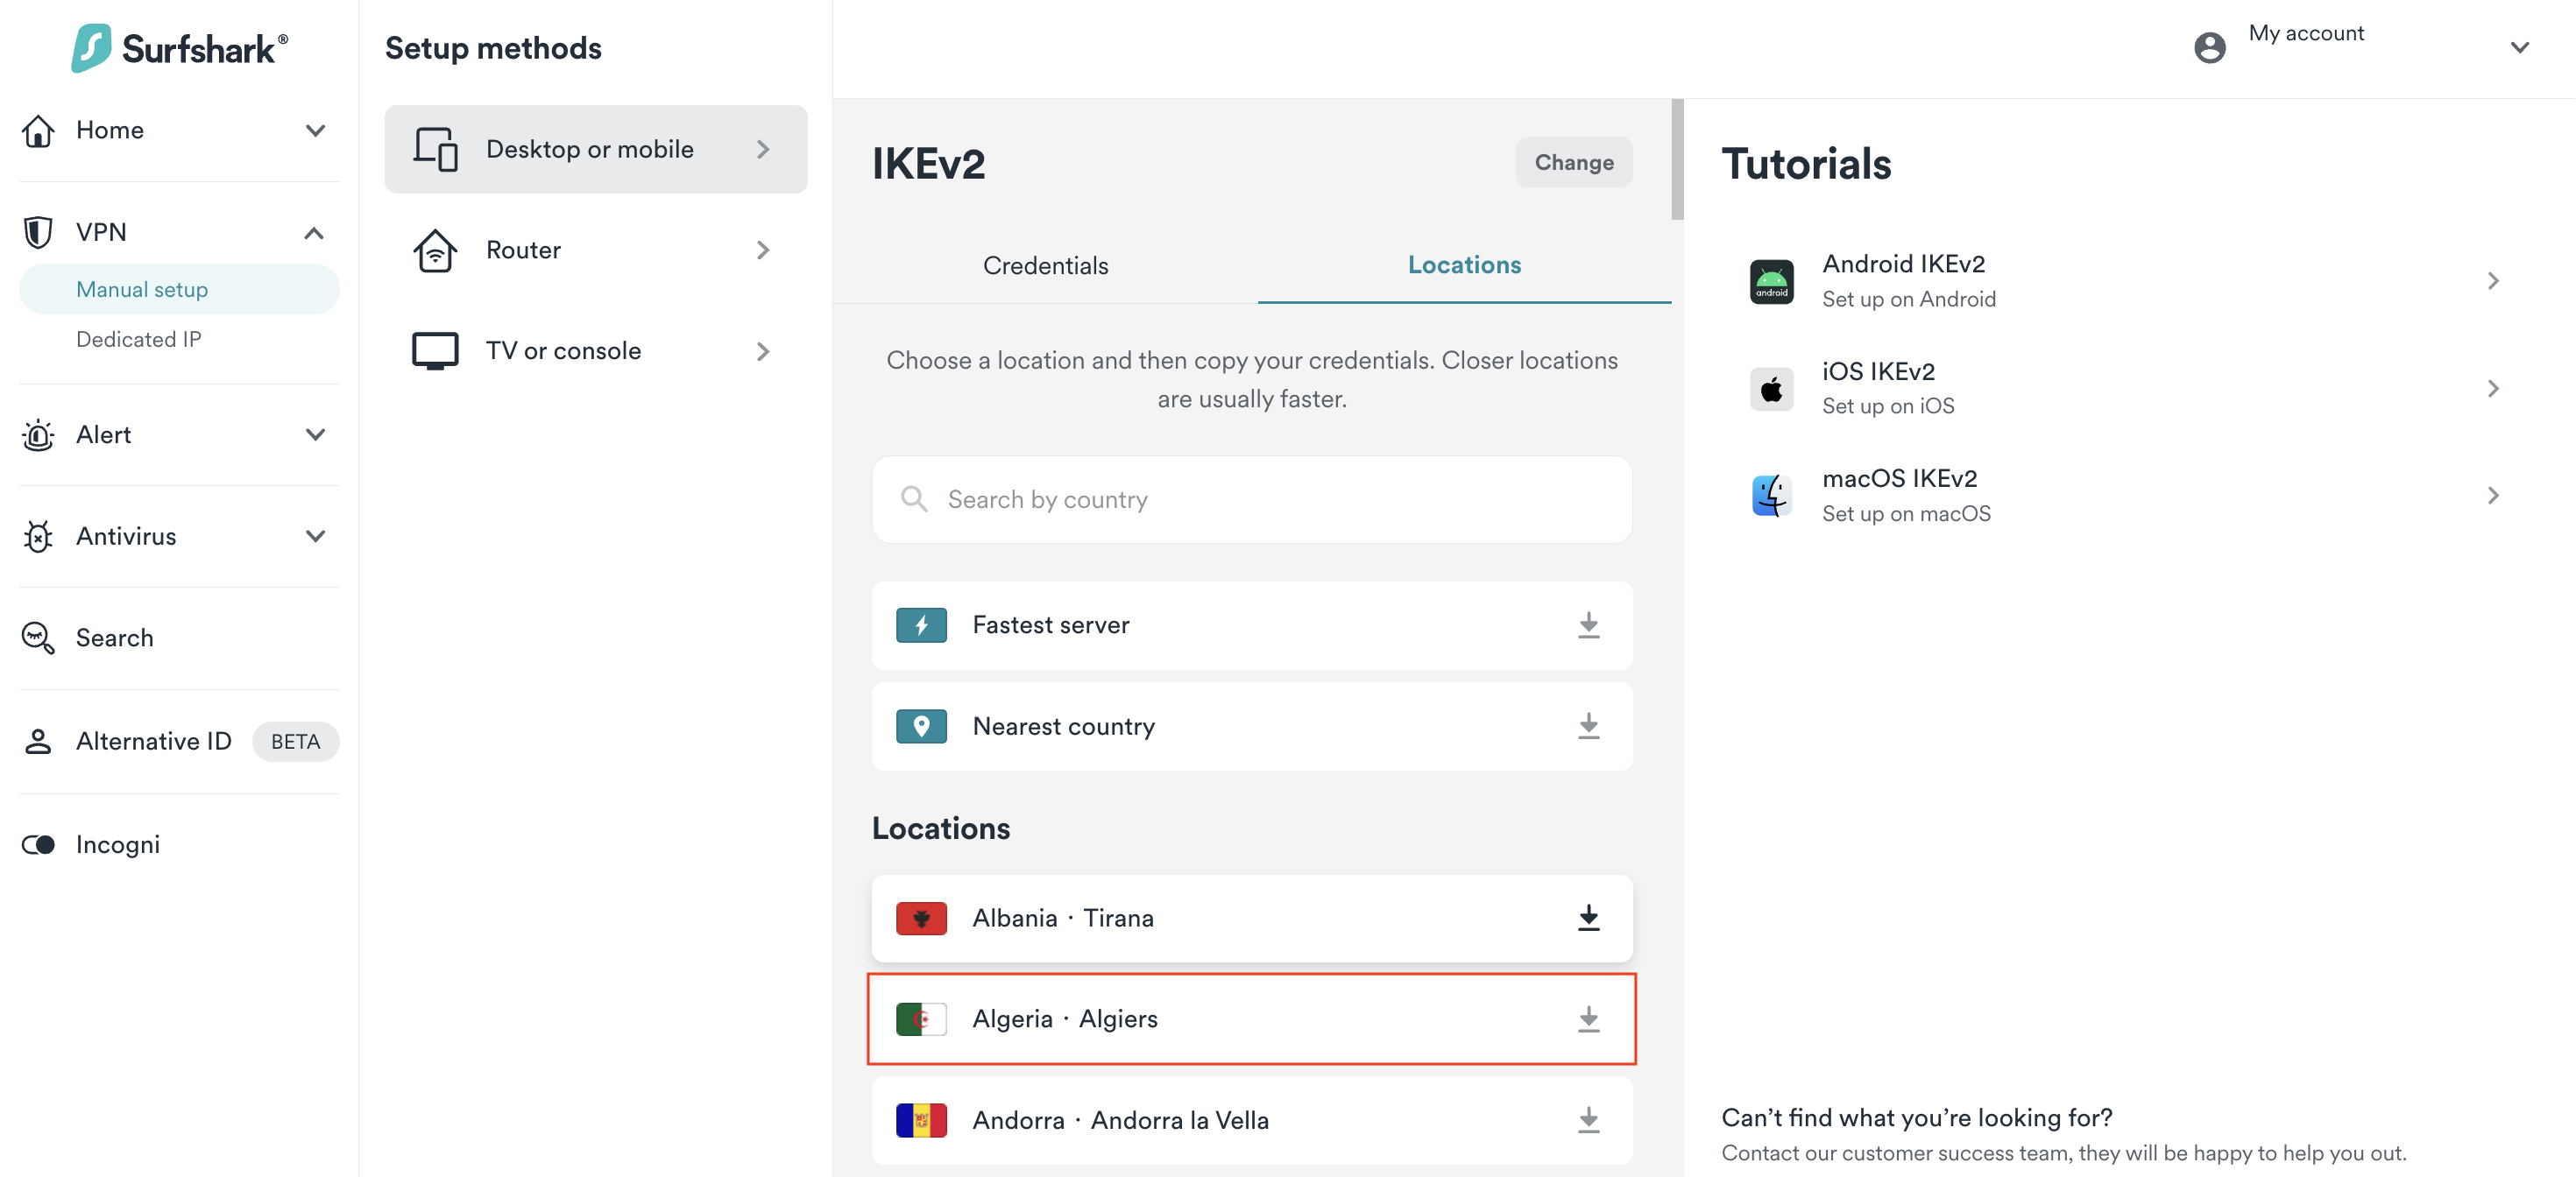Open Desktop or mobile chevron

[x=763, y=149]
